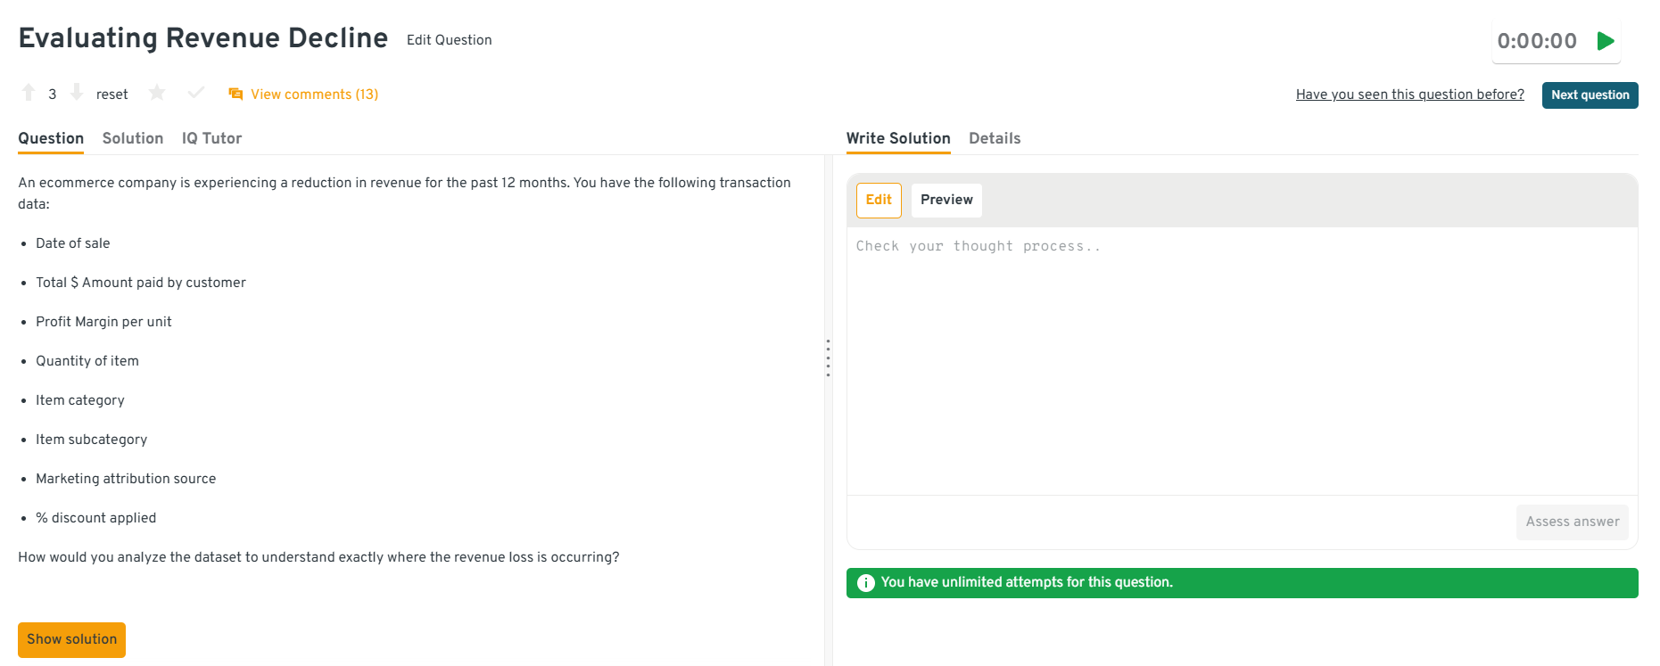This screenshot has height=666, width=1660.
Task: Toggle the Edit mode button
Action: point(879,200)
